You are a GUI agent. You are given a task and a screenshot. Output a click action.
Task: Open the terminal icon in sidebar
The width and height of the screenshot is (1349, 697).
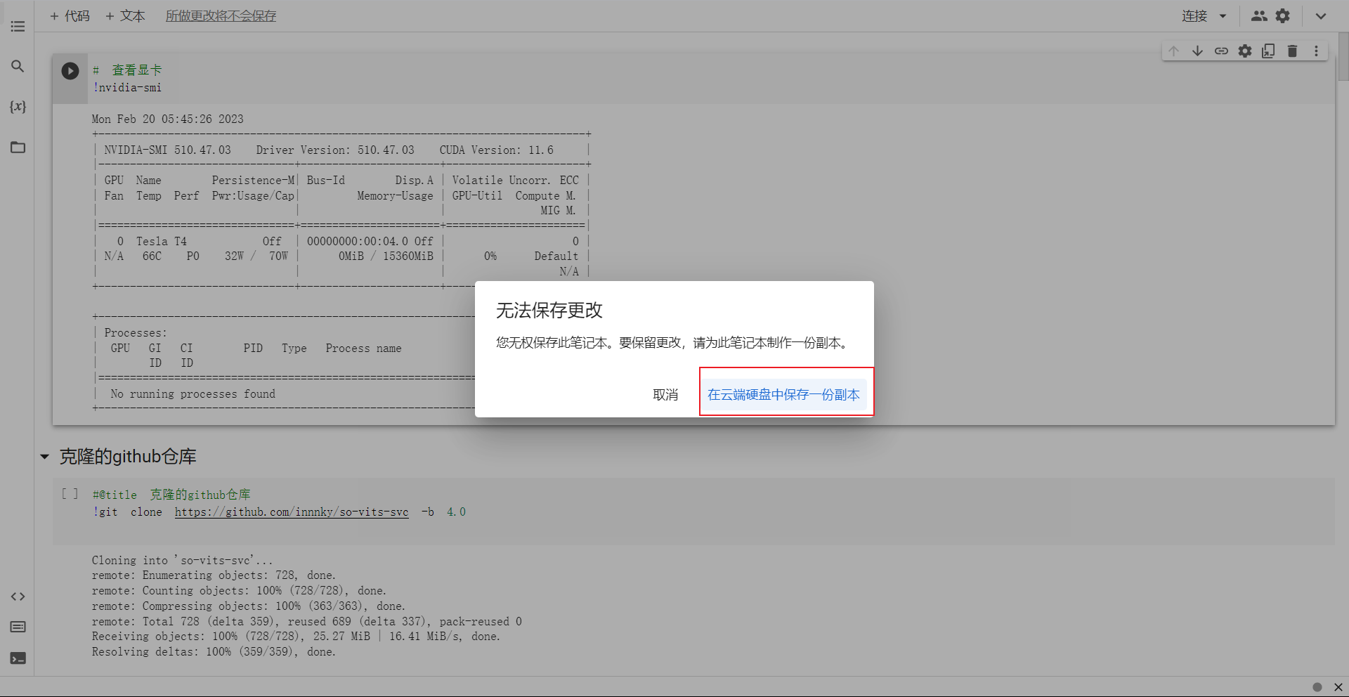pos(18,658)
